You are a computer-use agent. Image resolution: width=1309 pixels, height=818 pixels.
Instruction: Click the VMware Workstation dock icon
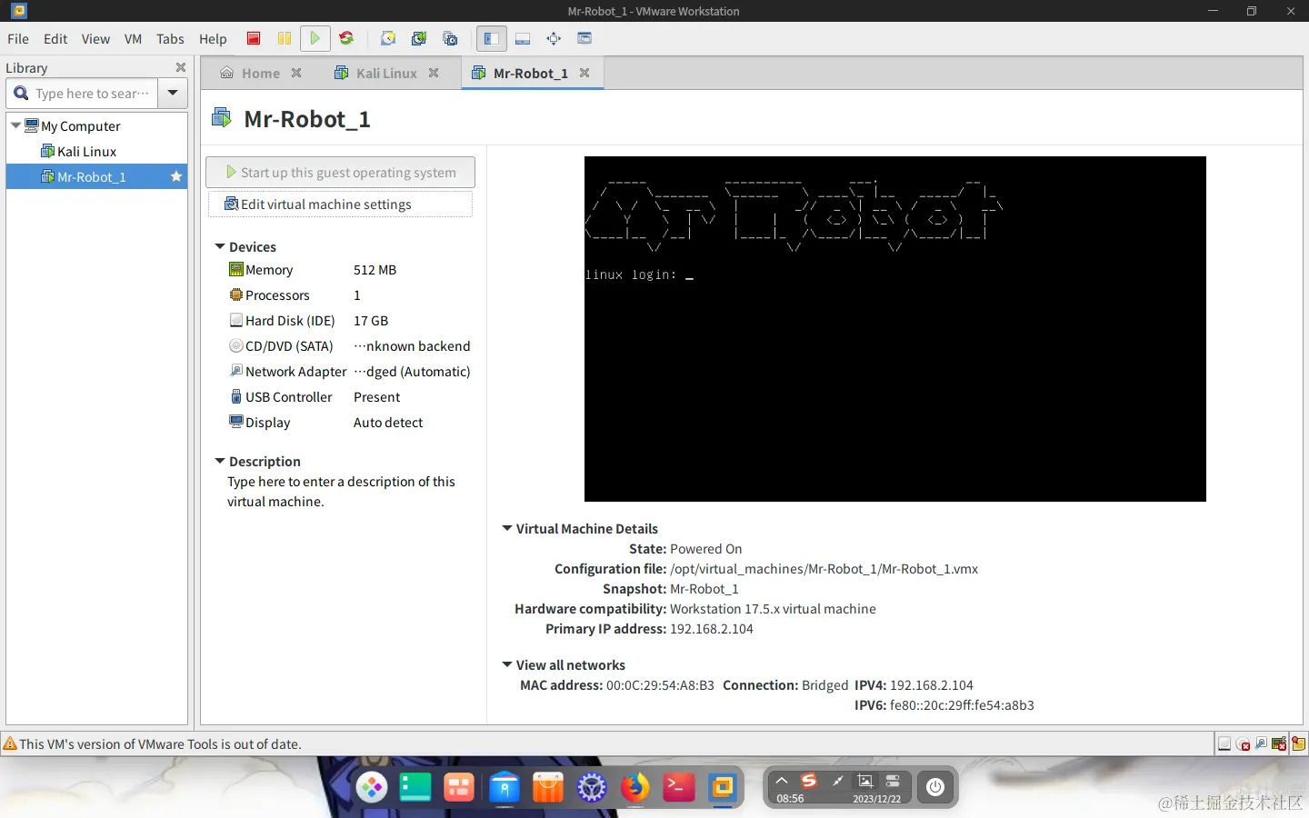pyautogui.click(x=723, y=787)
